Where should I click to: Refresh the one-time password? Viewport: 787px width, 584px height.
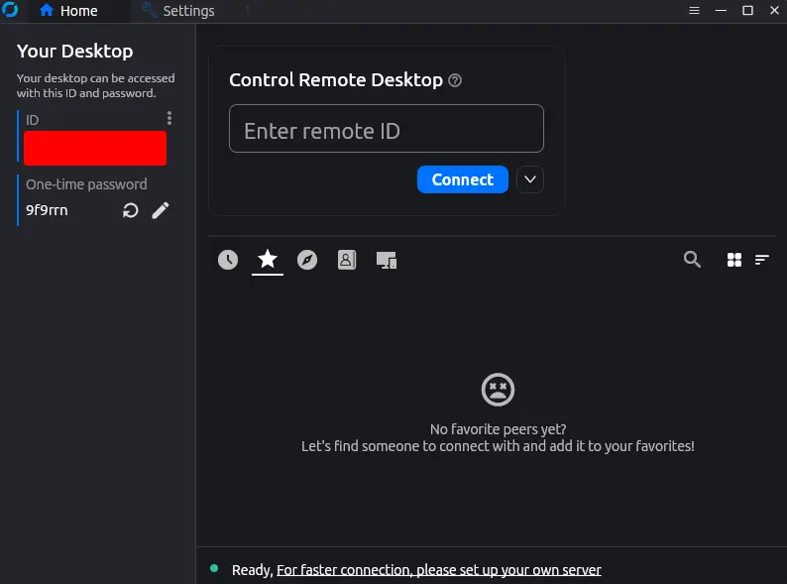(x=130, y=210)
